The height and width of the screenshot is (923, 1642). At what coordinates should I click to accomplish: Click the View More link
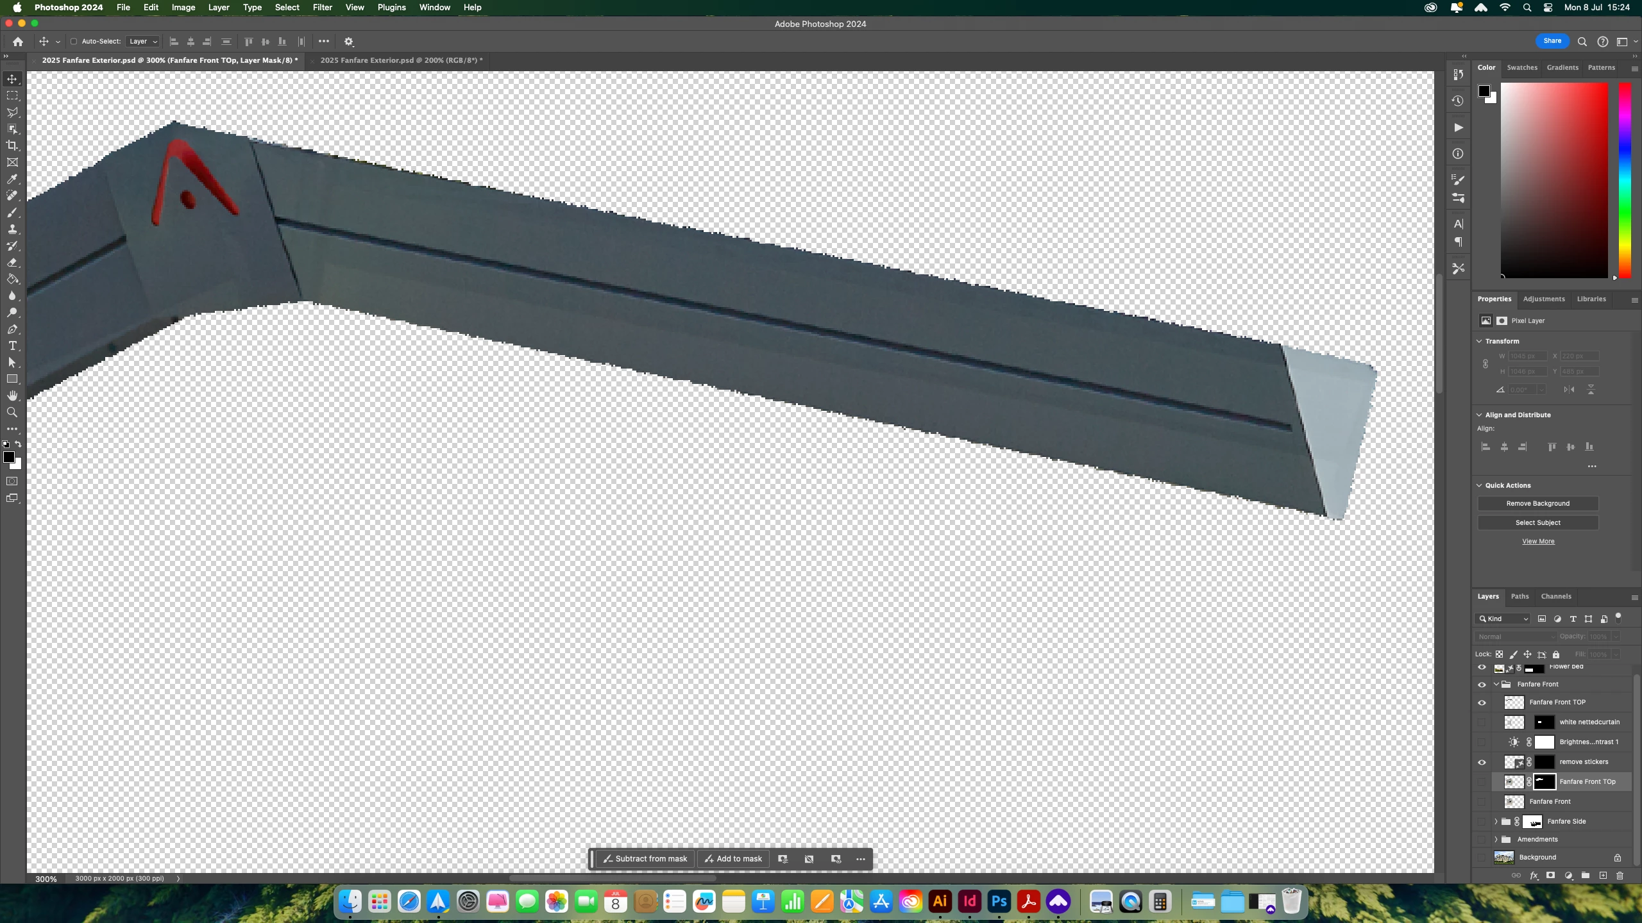tap(1537, 542)
